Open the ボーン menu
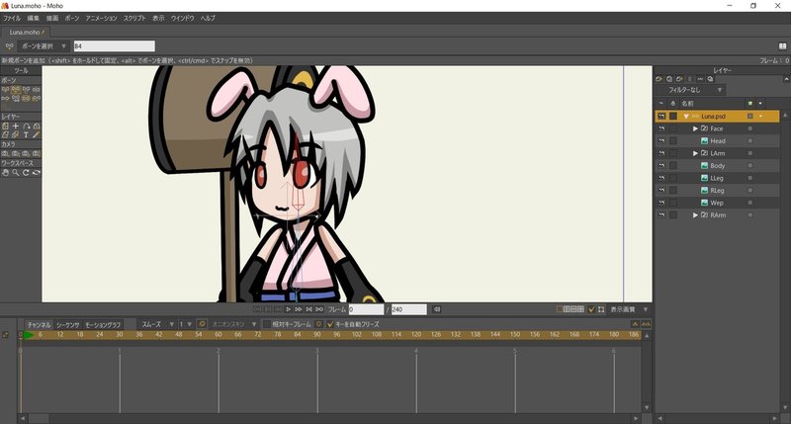The height and width of the screenshot is (424, 791). (71, 18)
